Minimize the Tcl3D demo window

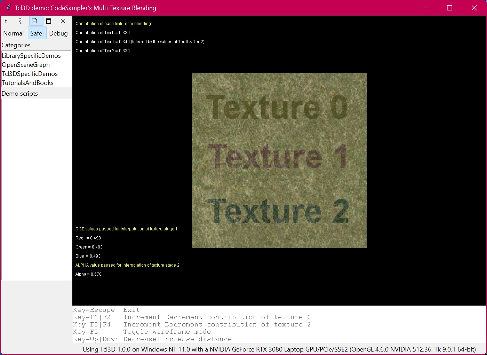click(x=425, y=8)
